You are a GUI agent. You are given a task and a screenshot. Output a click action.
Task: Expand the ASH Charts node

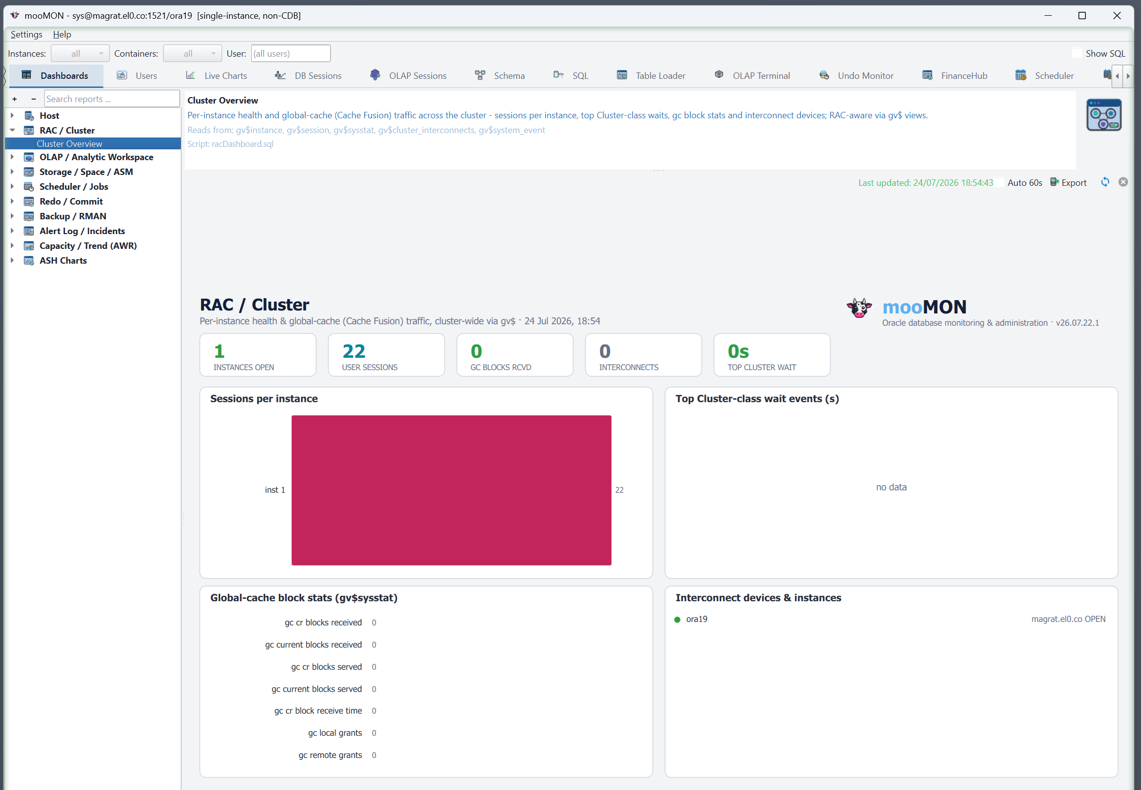12,261
